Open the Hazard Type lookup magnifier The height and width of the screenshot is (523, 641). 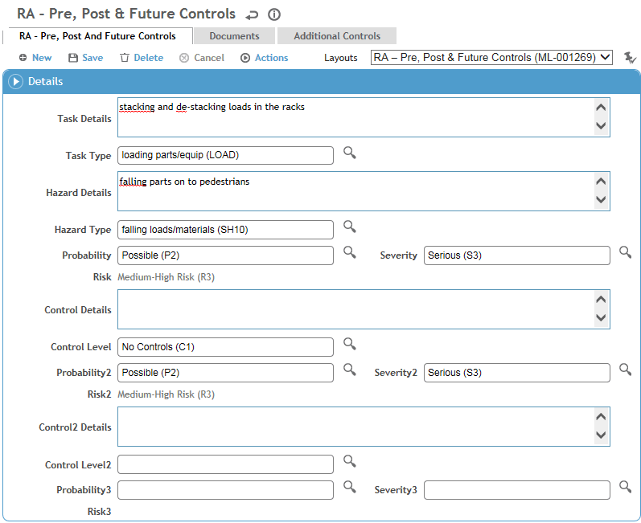pyautogui.click(x=349, y=227)
